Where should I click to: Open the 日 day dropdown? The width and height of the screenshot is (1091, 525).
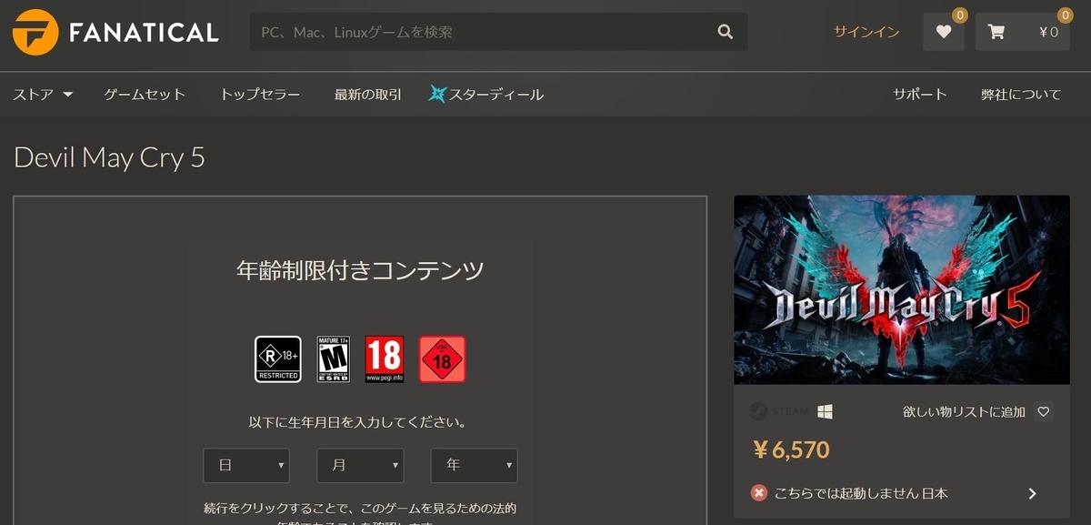(x=246, y=465)
